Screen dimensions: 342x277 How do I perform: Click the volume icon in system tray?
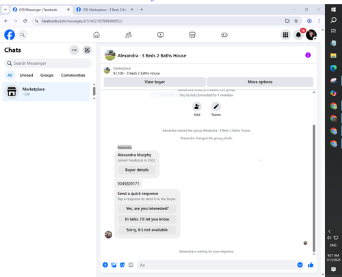pyautogui.click(x=329, y=237)
